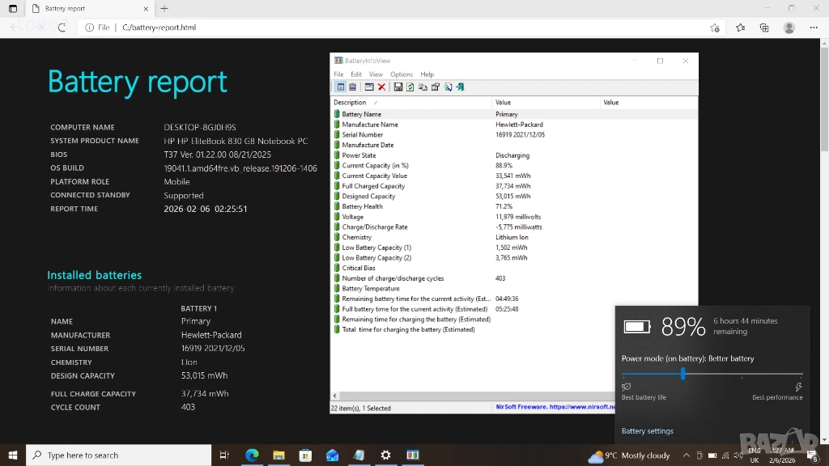Click the Exit icon in BatteryInfoView toolbar

click(x=460, y=87)
